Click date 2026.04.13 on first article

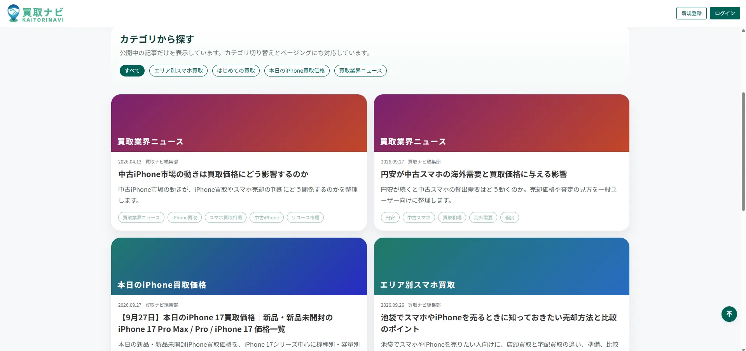point(130,162)
